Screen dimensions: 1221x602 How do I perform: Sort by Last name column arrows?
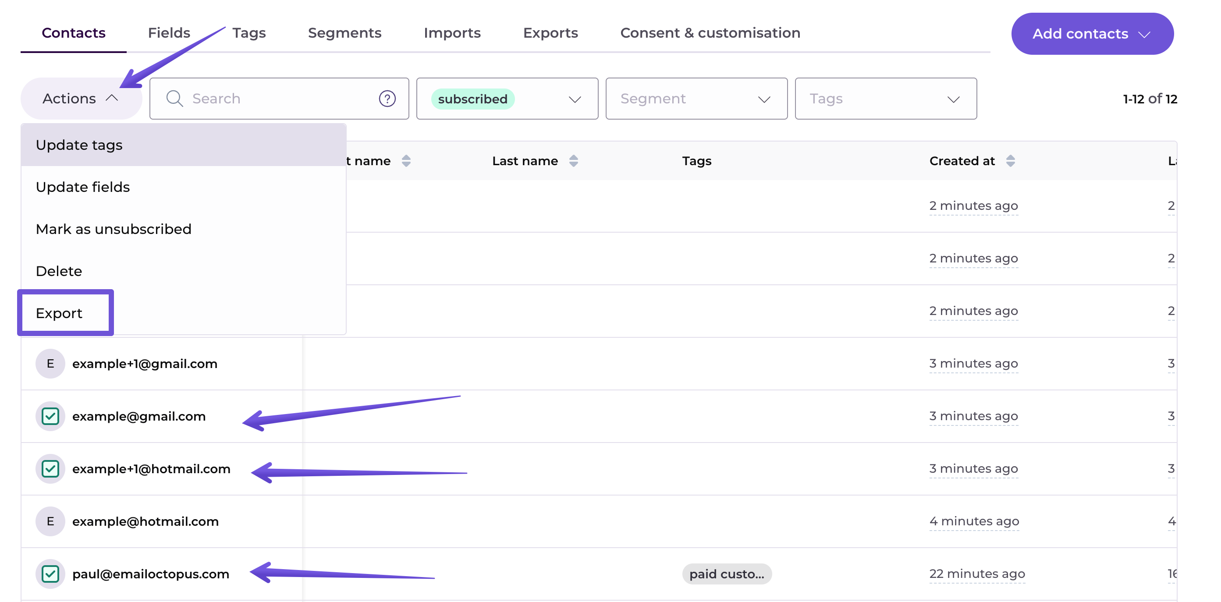click(573, 161)
